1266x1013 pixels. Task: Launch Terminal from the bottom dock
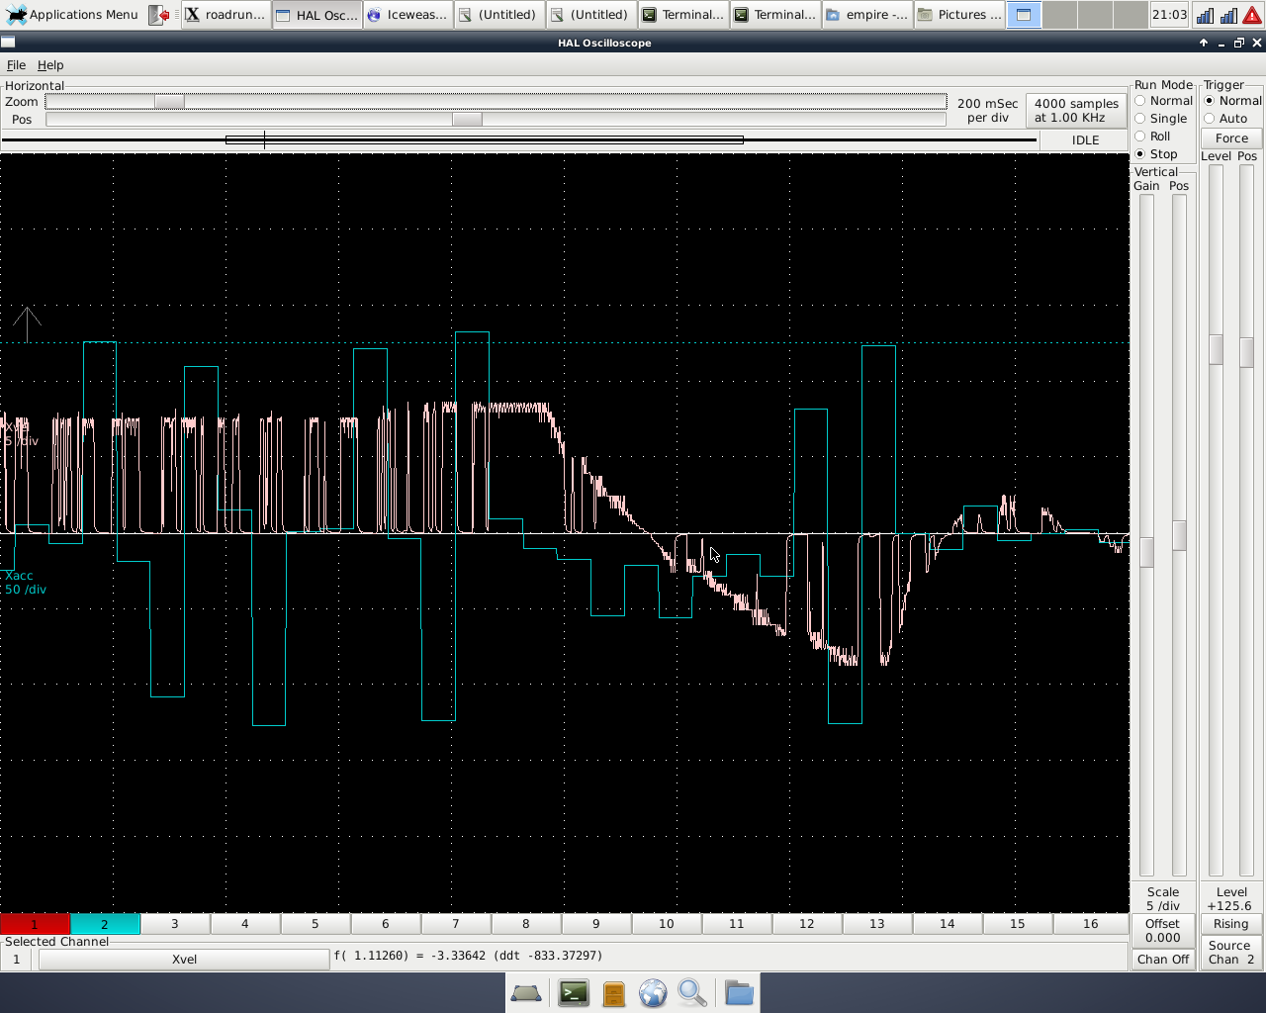tap(574, 993)
